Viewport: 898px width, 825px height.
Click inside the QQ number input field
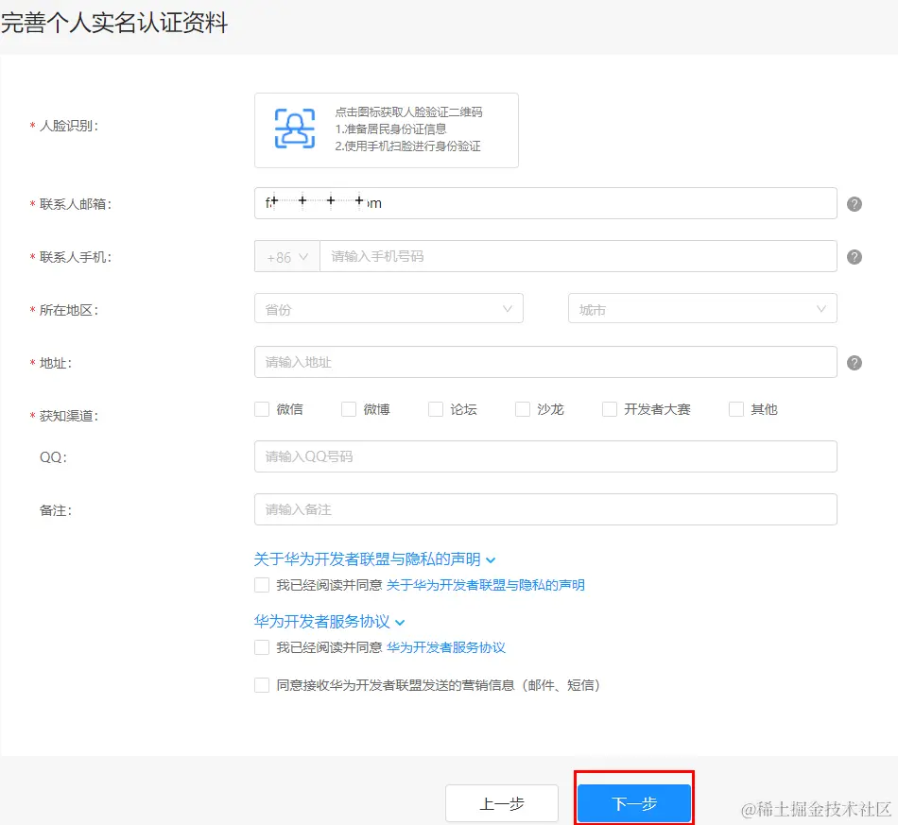[544, 456]
